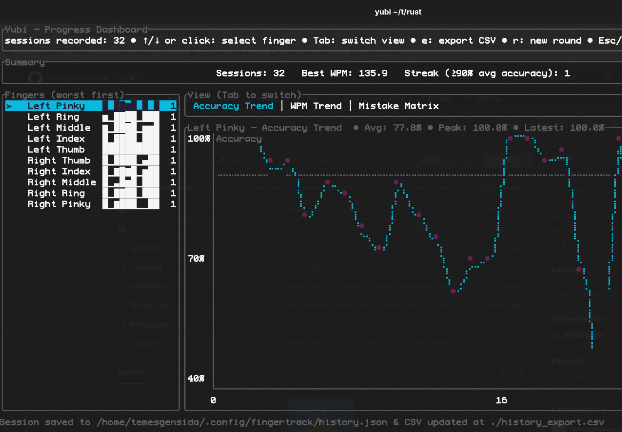Click the 'Left Pinky – Accuracy Trend' chart title
Viewport: 622px width, 432px height.
pyautogui.click(x=264, y=128)
